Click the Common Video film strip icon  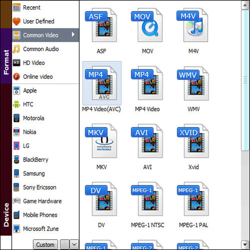(16, 35)
